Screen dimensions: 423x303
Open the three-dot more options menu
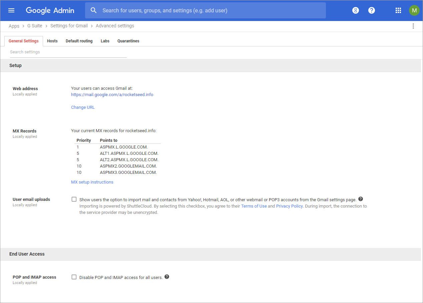(x=413, y=26)
